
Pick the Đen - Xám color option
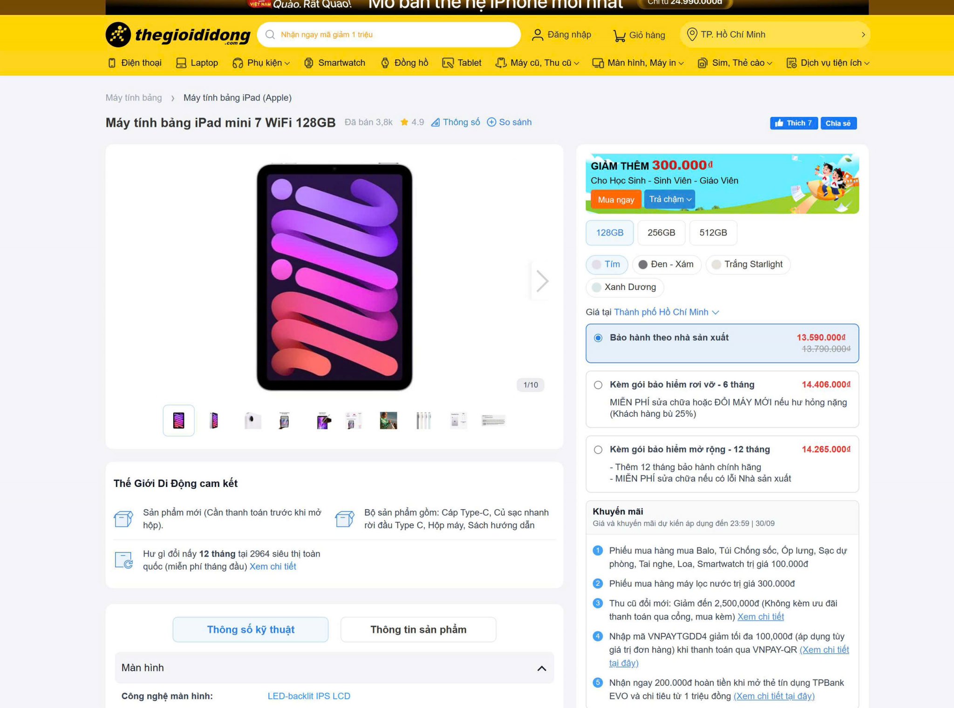pyautogui.click(x=666, y=264)
